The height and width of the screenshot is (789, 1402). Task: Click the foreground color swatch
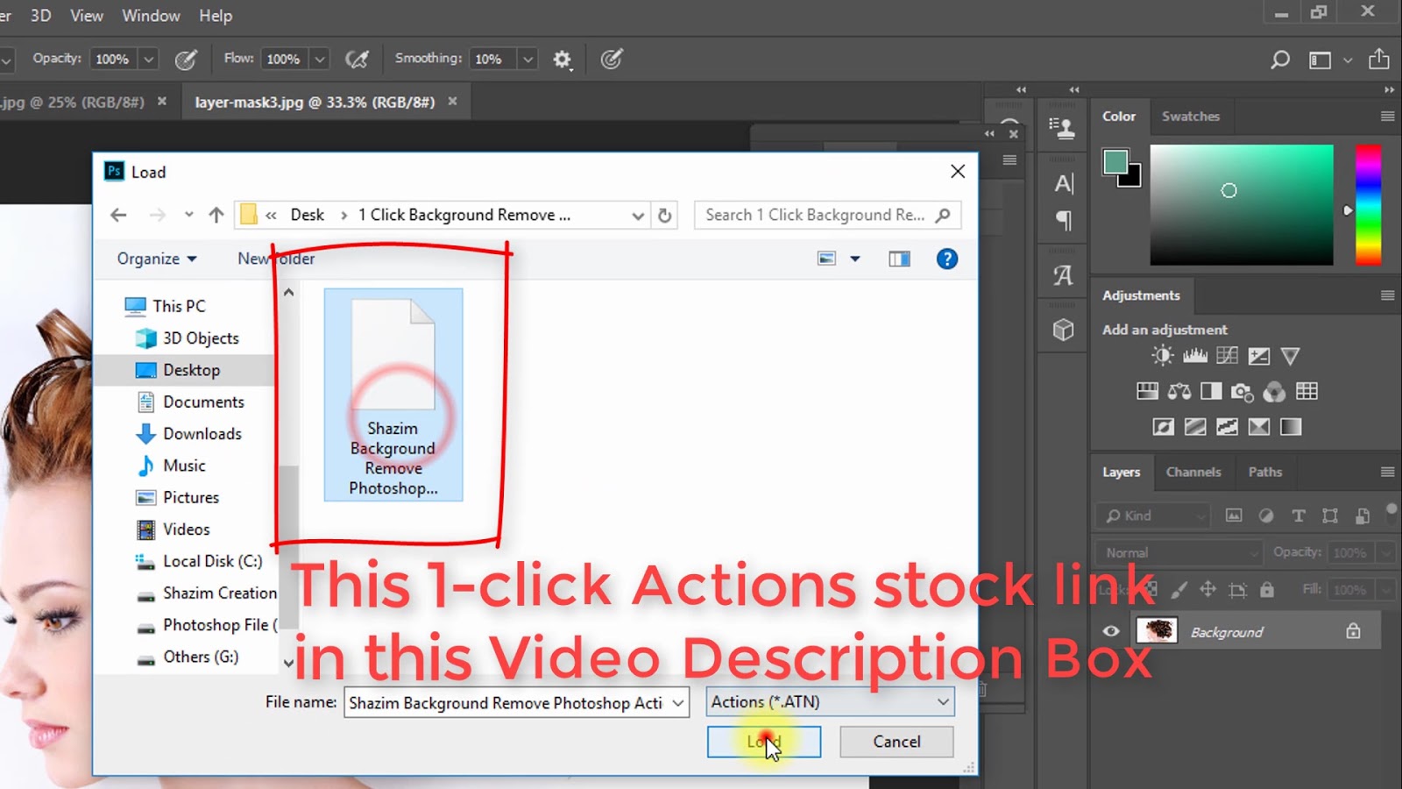(1115, 162)
